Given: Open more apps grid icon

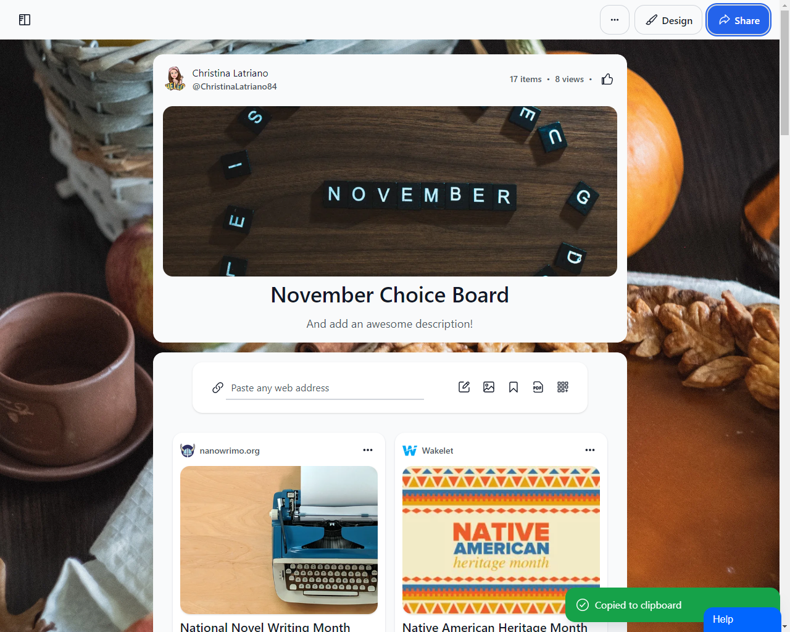Looking at the screenshot, I should tap(563, 387).
